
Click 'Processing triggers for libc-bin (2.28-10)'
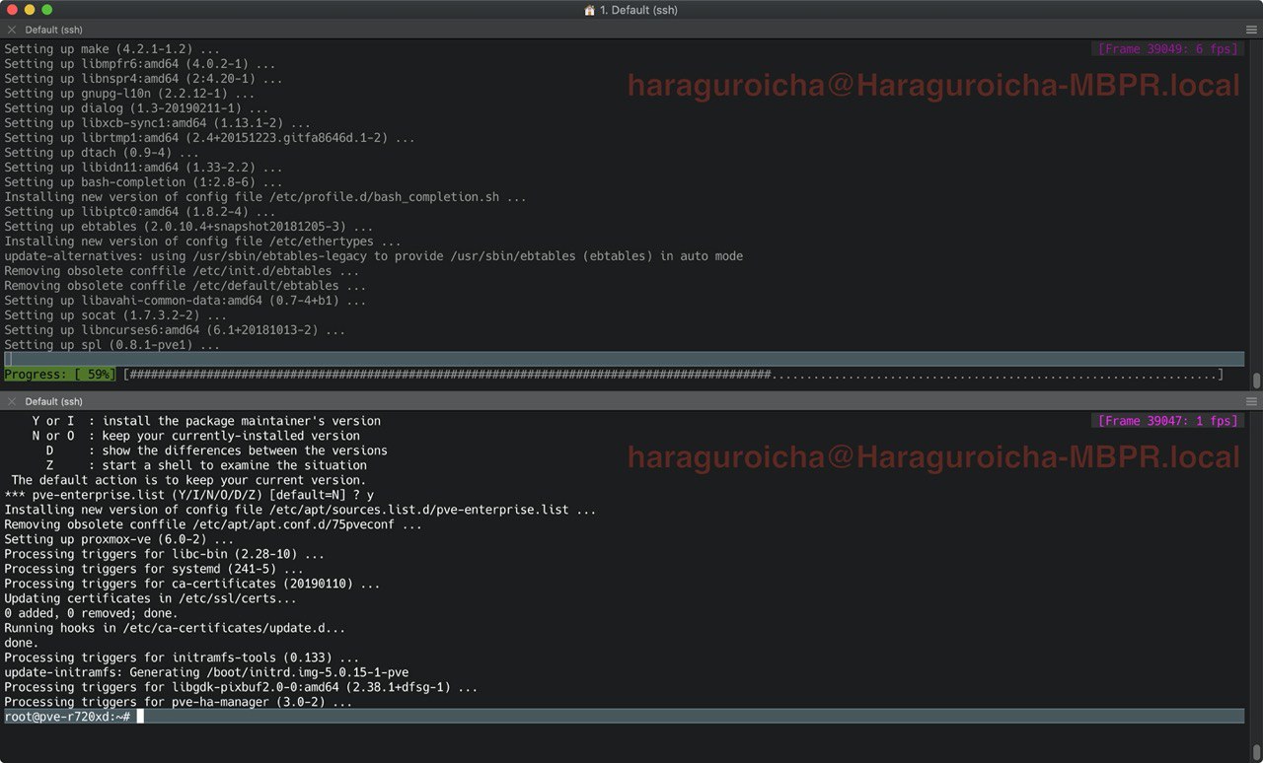coord(165,553)
